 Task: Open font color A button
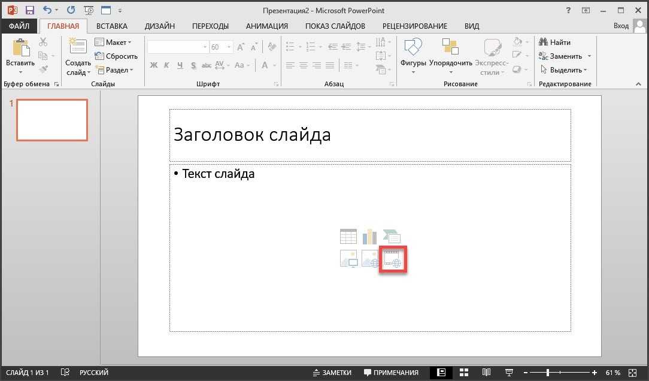coord(265,65)
